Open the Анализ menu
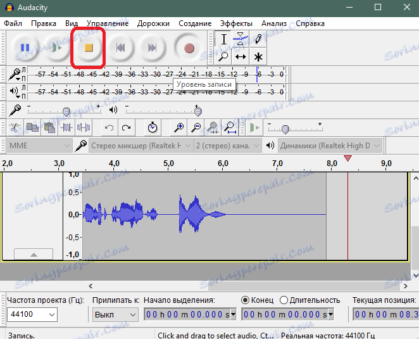419x339 pixels. 274,23
